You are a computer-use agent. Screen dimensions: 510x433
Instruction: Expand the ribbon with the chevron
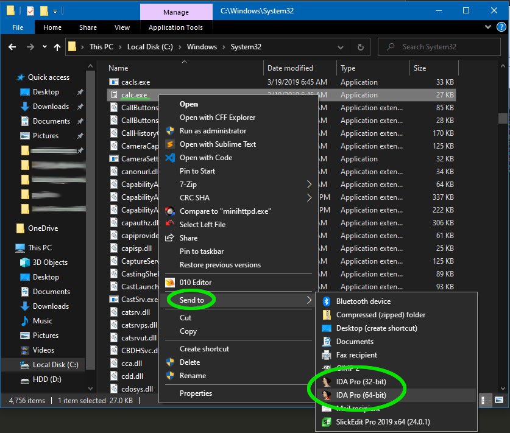(x=488, y=27)
